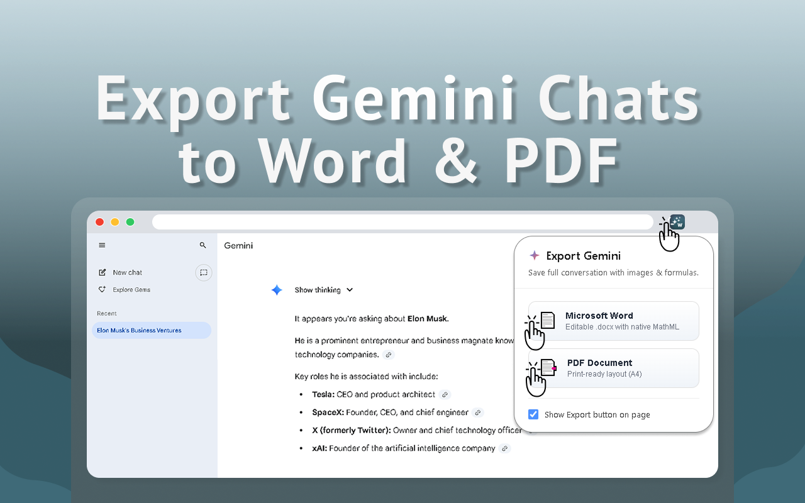Screen dimensions: 805x503
Task: Click 'Key roles he is associated with include:'
Action: 366,377
